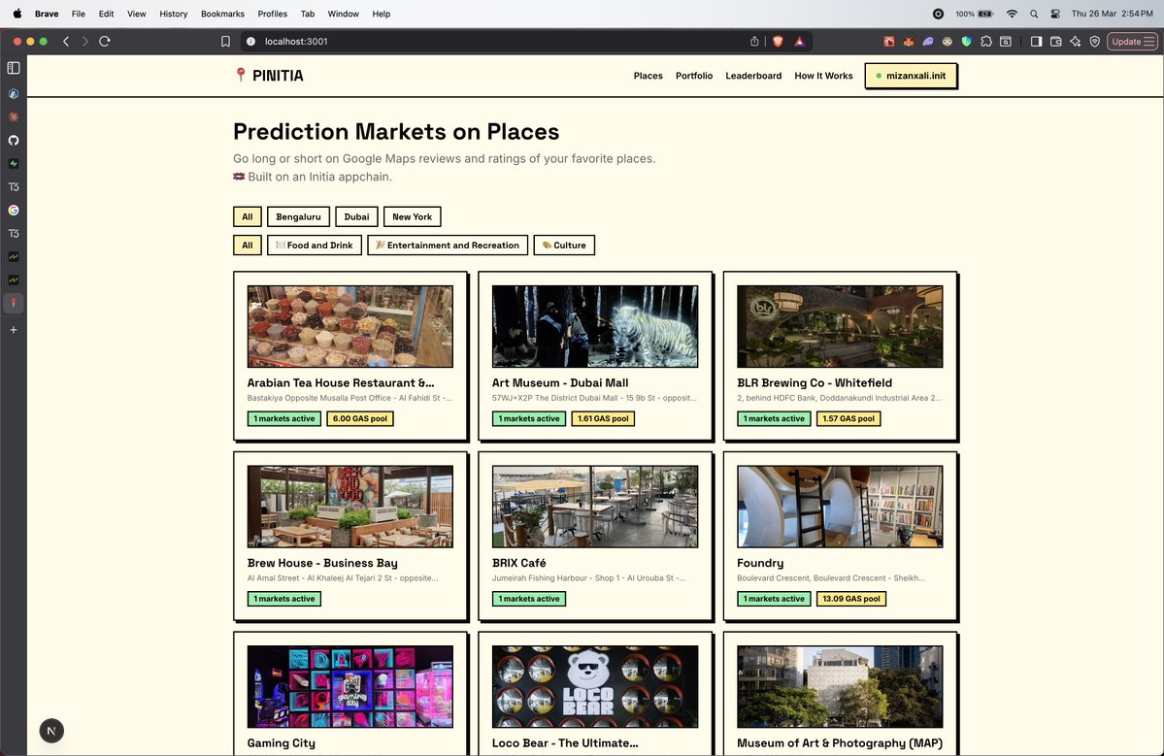Select the All filter beside Food and Drink
Image resolution: width=1164 pixels, height=756 pixels.
[248, 245]
